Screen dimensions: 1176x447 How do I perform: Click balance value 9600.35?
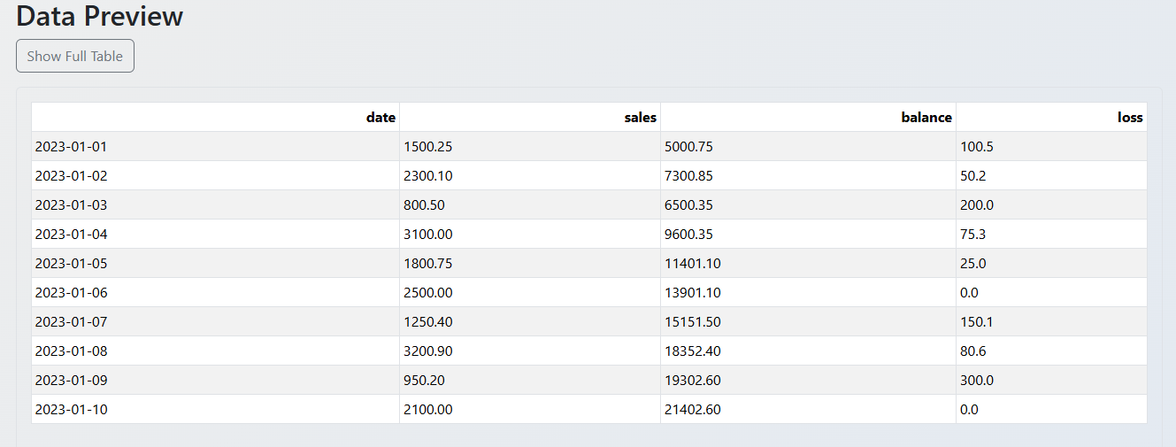coord(808,234)
